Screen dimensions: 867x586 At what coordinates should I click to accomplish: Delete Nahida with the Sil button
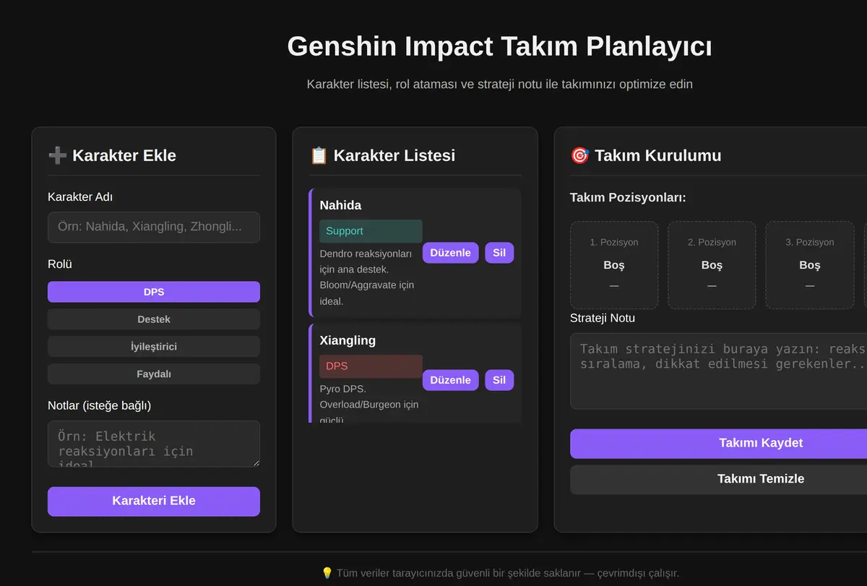(499, 253)
